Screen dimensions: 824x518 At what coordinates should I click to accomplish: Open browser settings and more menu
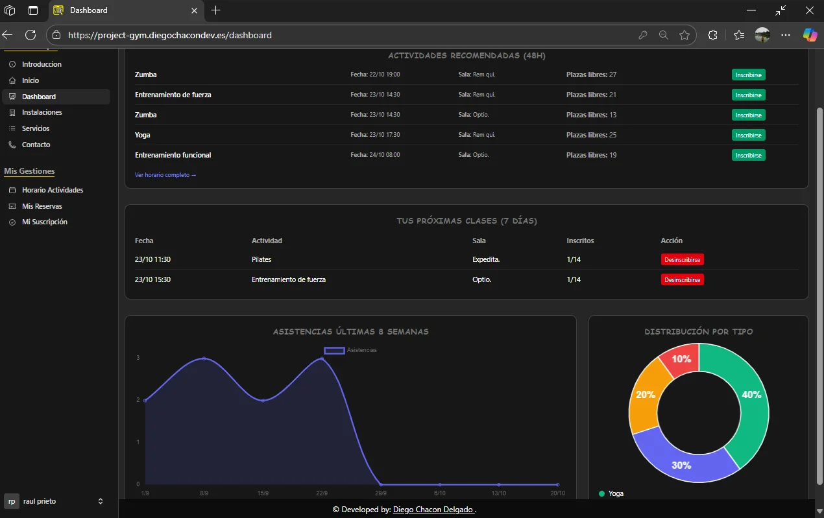point(786,35)
